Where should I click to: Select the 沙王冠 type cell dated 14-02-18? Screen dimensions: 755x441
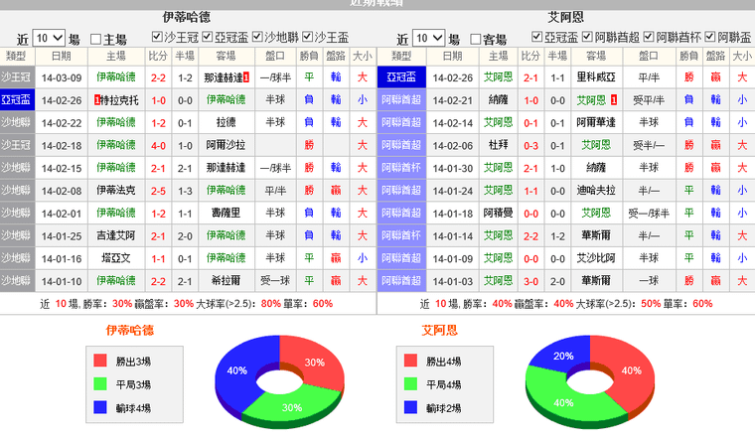pos(17,145)
